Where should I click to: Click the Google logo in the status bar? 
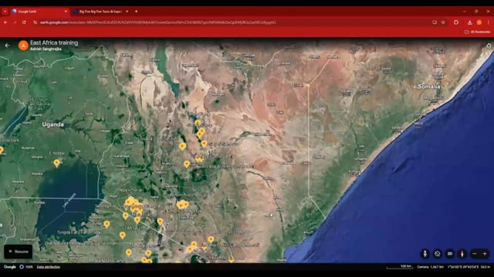coord(10,267)
